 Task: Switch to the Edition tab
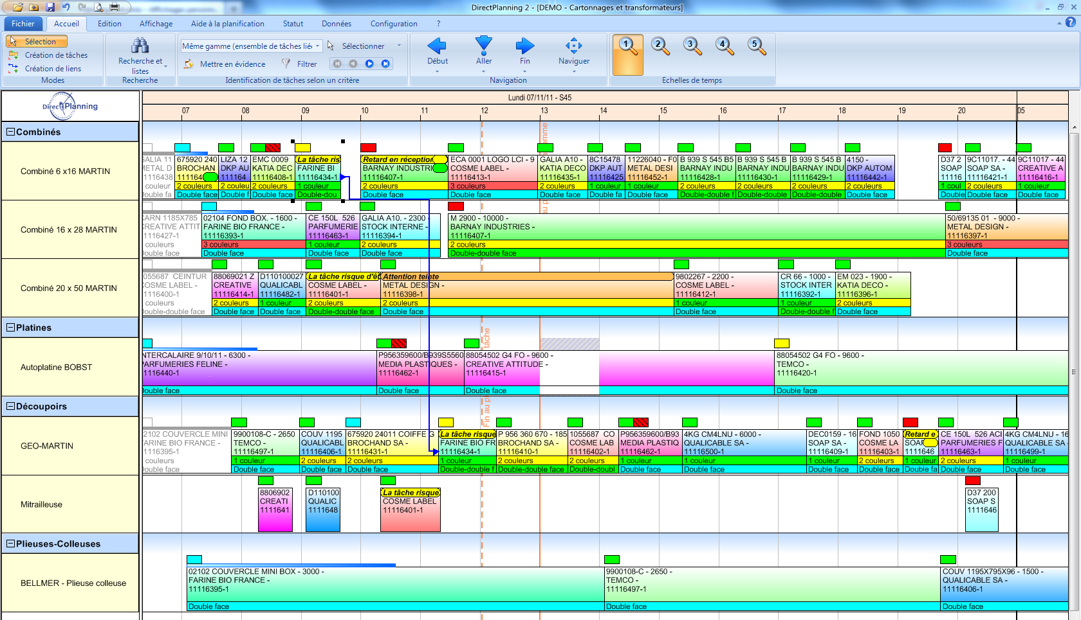coord(109,24)
